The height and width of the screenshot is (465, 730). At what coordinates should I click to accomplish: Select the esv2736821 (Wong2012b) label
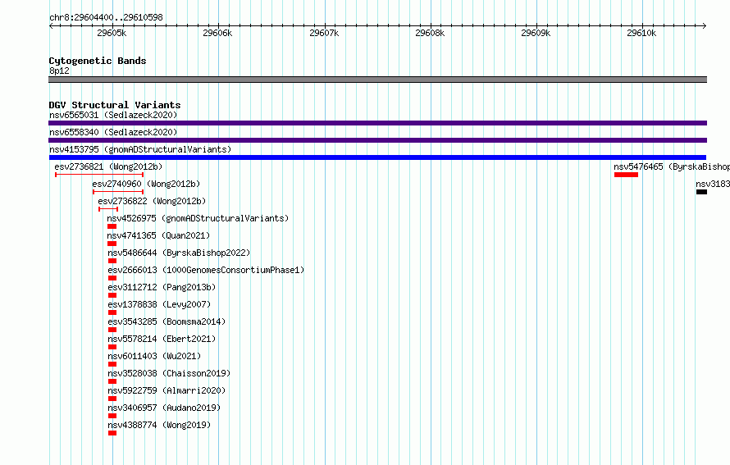pyautogui.click(x=108, y=166)
